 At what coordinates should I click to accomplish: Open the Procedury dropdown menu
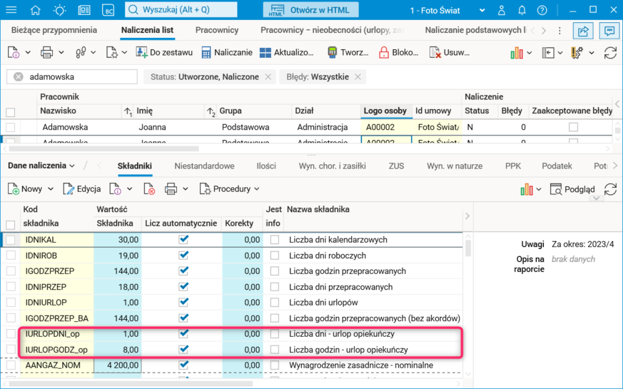(229, 189)
